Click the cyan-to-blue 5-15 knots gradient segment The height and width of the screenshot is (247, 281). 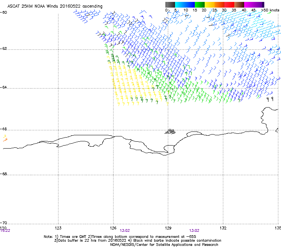point(185,5)
